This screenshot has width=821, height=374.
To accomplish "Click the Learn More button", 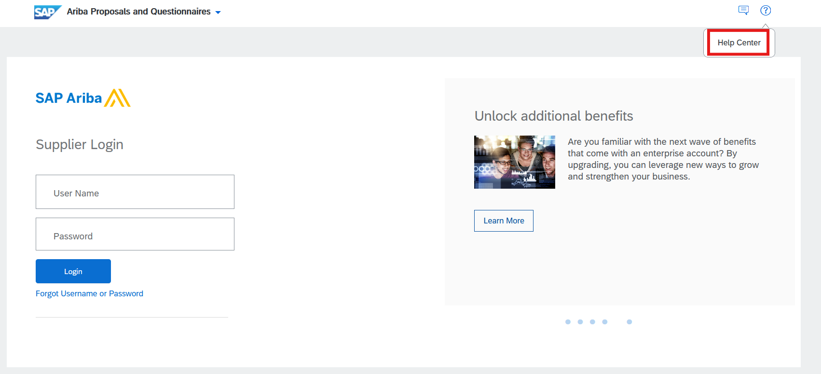I will click(504, 221).
